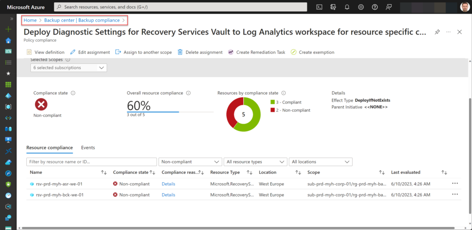The height and width of the screenshot is (230, 472).
Task: Open the All resource types dropdown
Action: (x=255, y=161)
